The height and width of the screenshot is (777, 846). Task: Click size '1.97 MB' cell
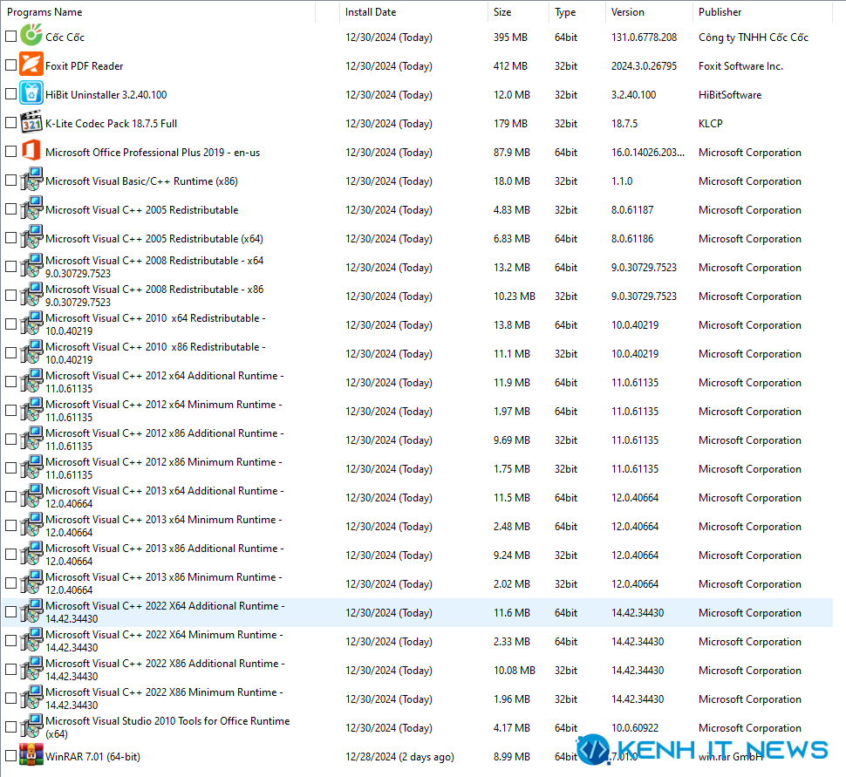click(511, 411)
